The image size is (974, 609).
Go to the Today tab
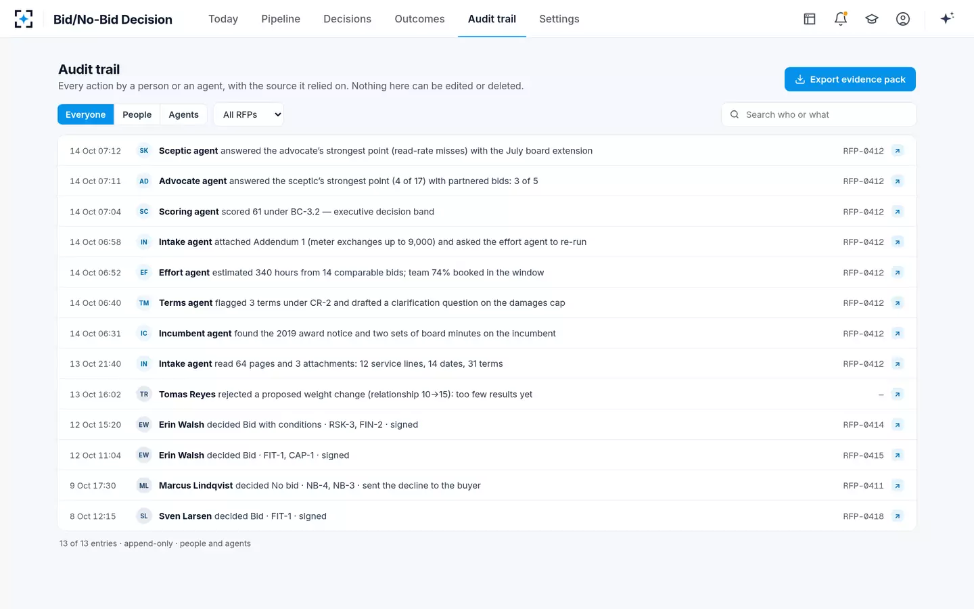[x=223, y=19]
